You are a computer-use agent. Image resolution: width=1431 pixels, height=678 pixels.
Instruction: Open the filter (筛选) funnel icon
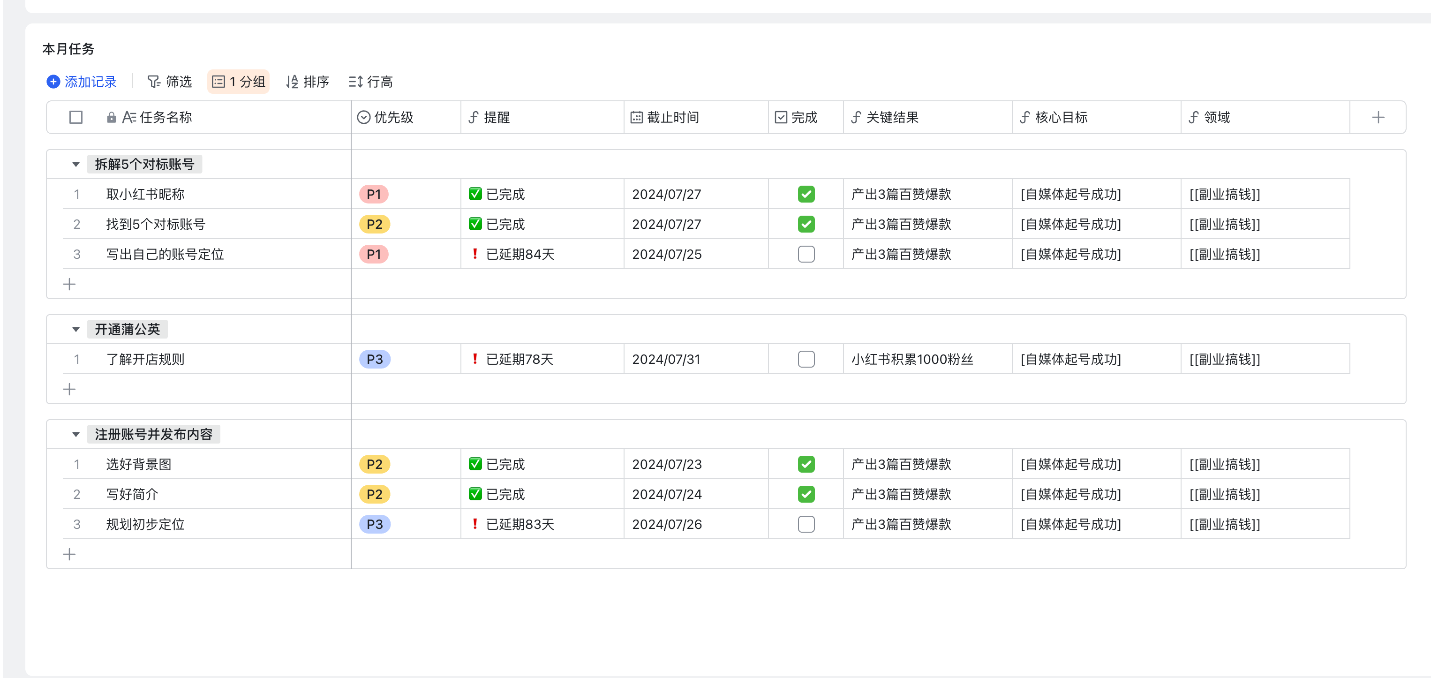coord(153,82)
